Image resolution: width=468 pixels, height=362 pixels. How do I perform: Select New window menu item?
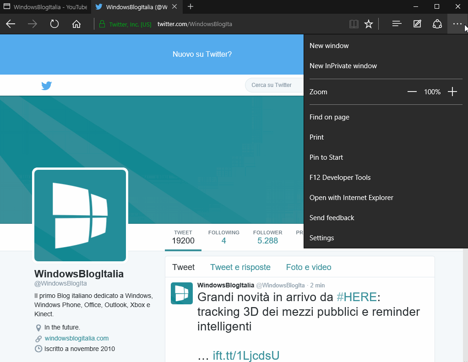(386, 46)
